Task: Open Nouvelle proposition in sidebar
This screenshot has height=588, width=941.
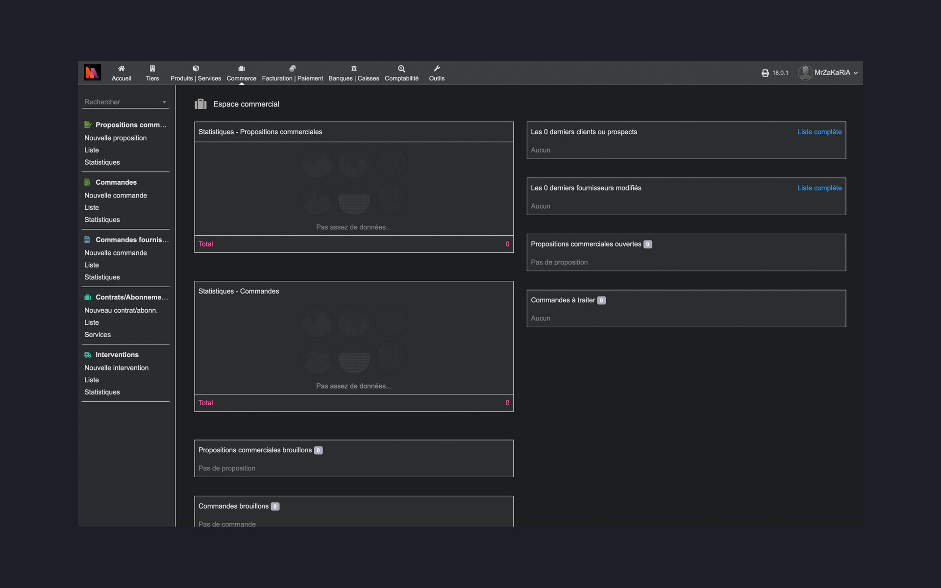Action: [115, 138]
